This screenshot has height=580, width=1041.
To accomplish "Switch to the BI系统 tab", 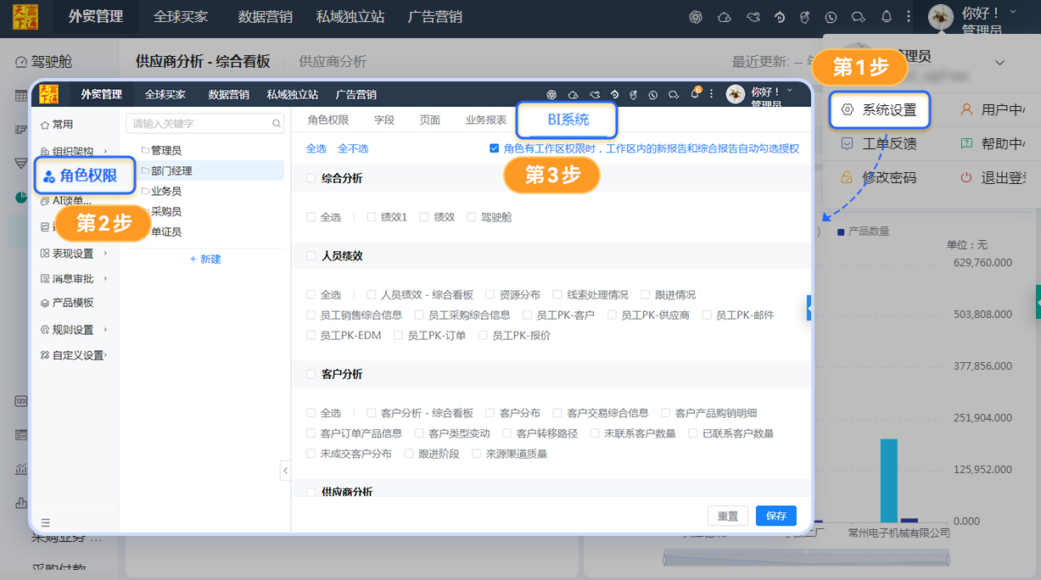I will pos(568,120).
